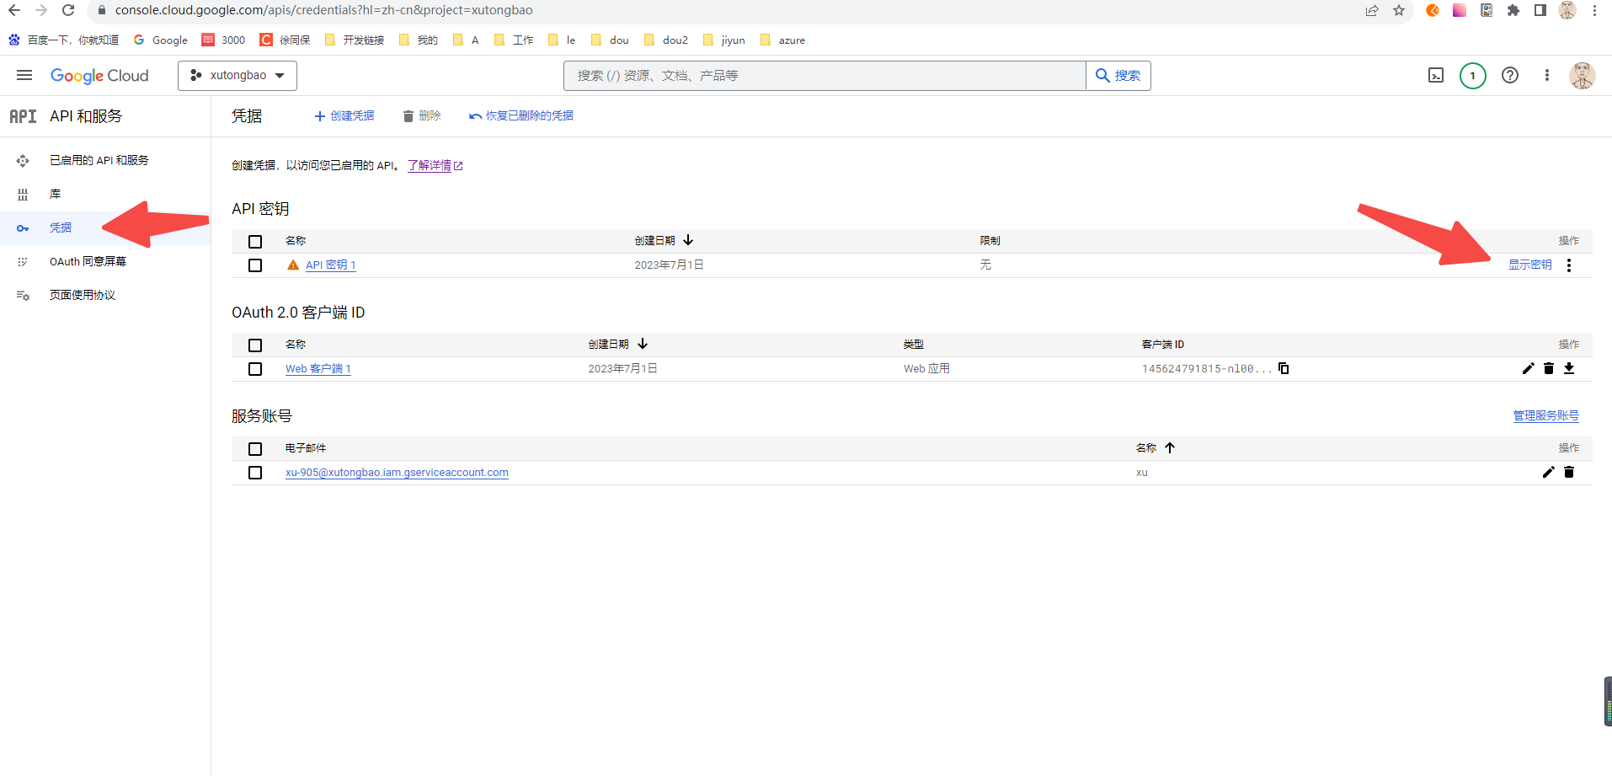Open the navigation hamburger menu
The image size is (1612, 776).
[x=24, y=75]
